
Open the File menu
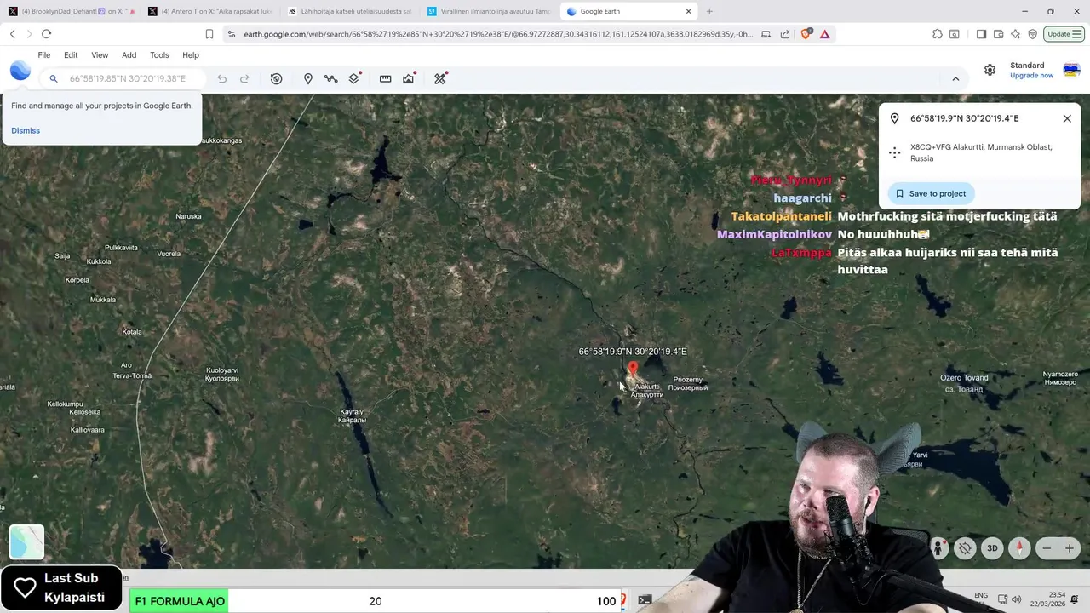click(44, 54)
